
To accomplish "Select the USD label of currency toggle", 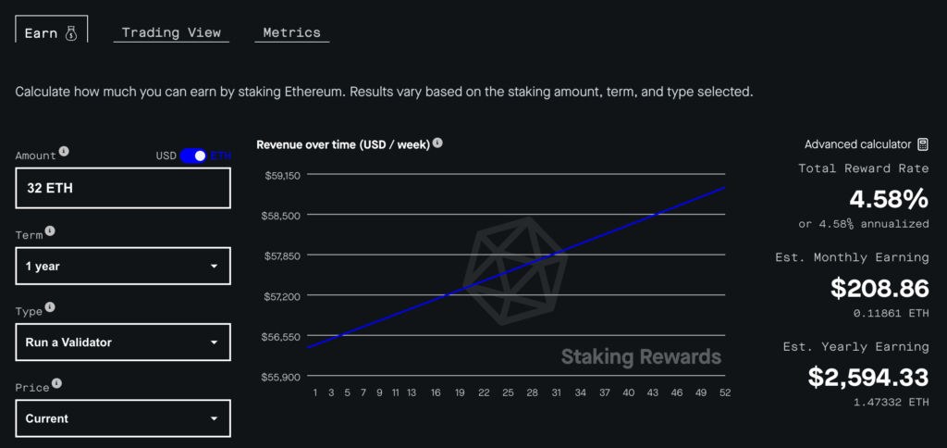I will tap(166, 156).
